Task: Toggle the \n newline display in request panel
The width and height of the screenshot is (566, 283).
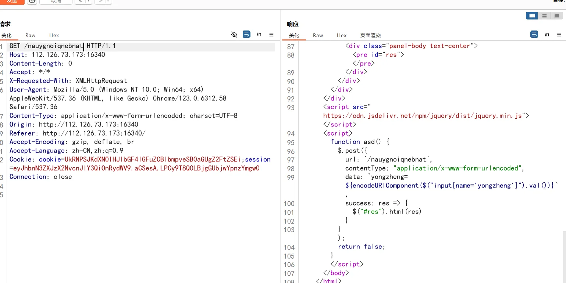Action: click(x=259, y=35)
